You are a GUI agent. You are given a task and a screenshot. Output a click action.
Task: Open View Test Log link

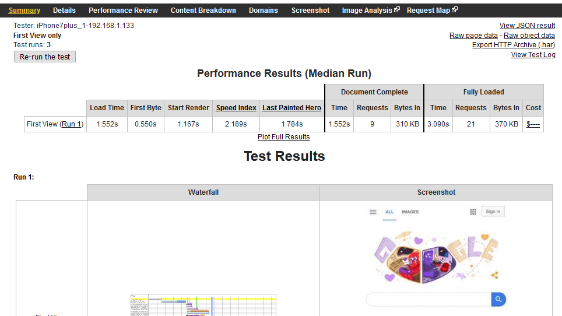[533, 55]
